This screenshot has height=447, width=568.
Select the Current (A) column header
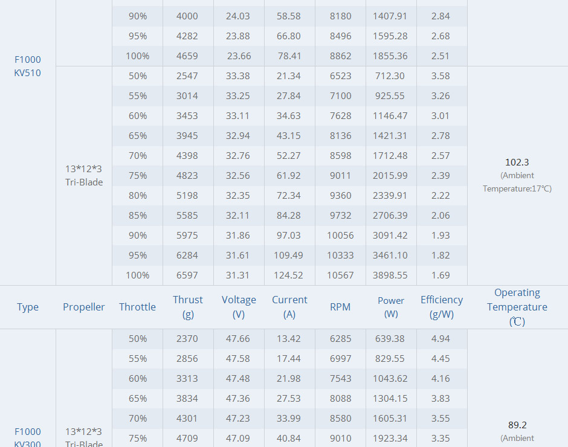click(289, 307)
